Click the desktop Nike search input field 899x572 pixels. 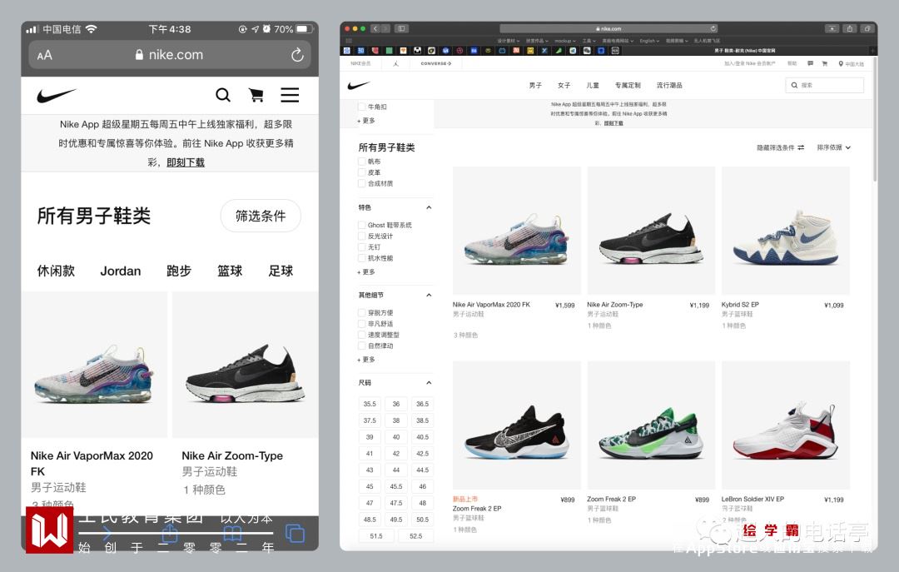(824, 86)
